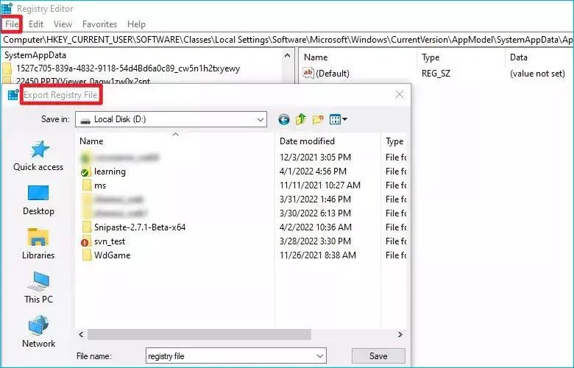Open the View Menu options dropdown
This screenshot has width=574, height=368.
tap(339, 119)
